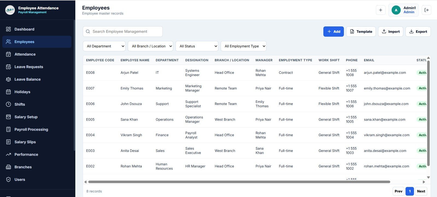Click the document icon on Template button

(x=352, y=32)
